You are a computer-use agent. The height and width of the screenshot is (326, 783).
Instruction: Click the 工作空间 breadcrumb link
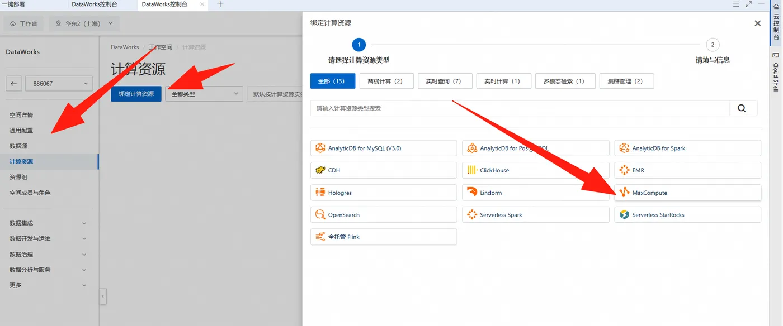pyautogui.click(x=161, y=47)
